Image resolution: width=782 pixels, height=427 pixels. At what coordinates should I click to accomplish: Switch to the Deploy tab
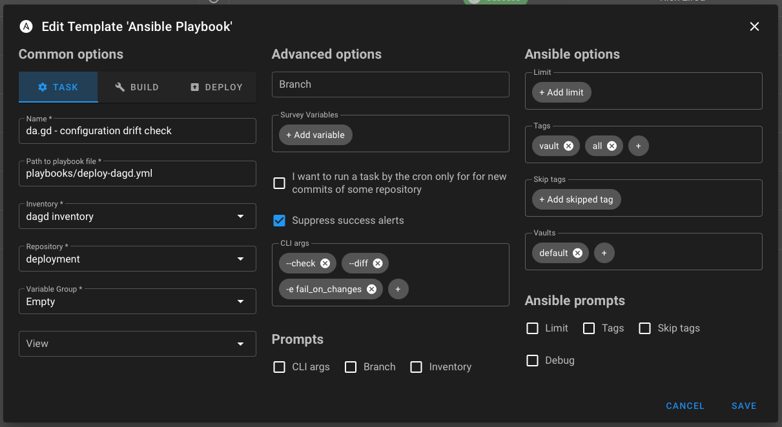(x=216, y=87)
